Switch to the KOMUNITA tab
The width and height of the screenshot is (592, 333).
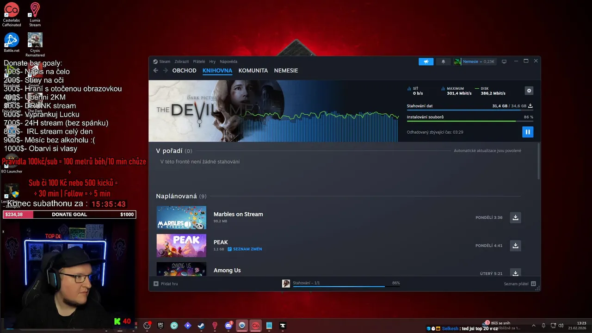point(253,70)
